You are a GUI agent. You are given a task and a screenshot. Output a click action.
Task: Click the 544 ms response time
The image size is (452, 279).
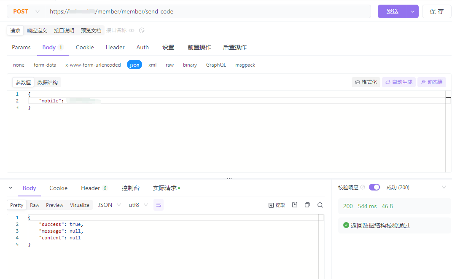click(367, 206)
